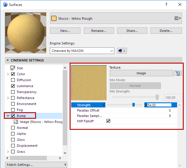This screenshot has width=187, height=168.
Task: Click the channel list horizontal scroll left arrow
Action: coord(7,158)
